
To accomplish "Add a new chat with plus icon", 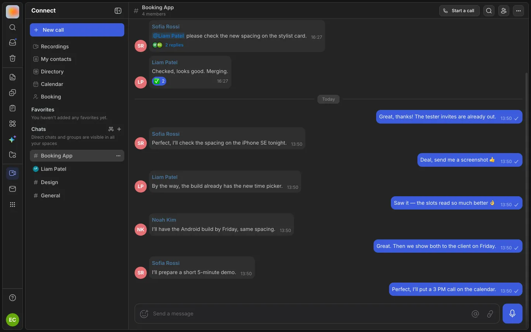I will [119, 129].
